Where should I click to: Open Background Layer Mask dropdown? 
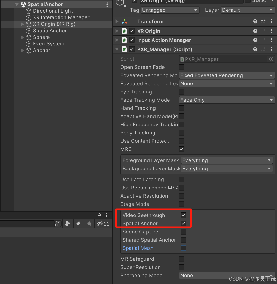click(x=227, y=169)
